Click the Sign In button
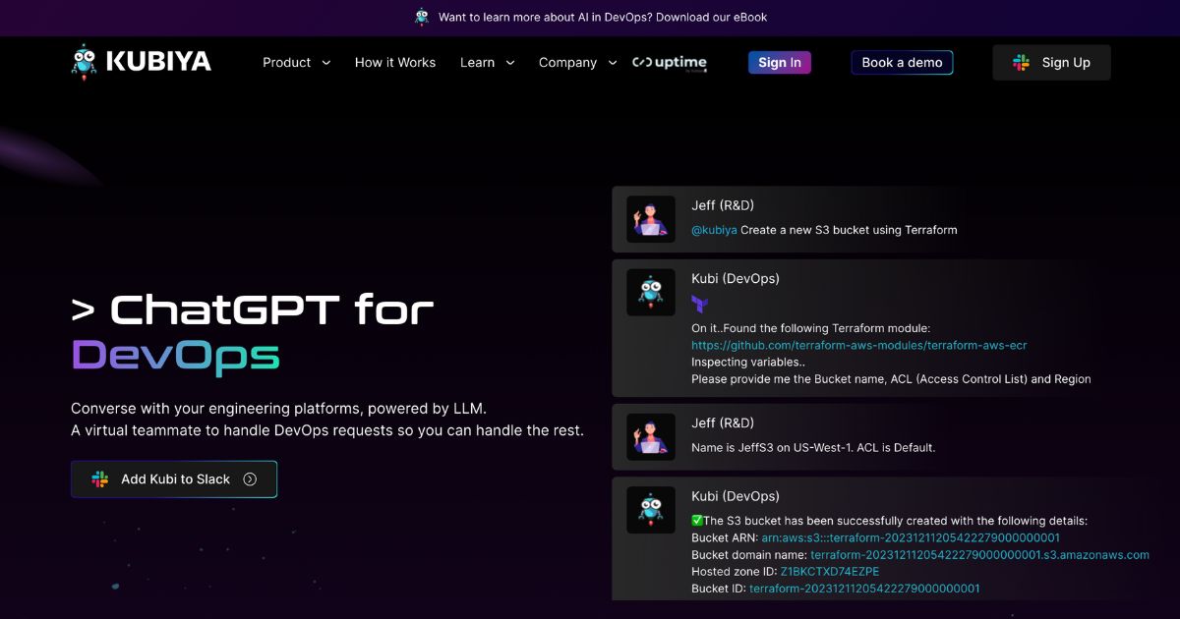 coord(780,62)
